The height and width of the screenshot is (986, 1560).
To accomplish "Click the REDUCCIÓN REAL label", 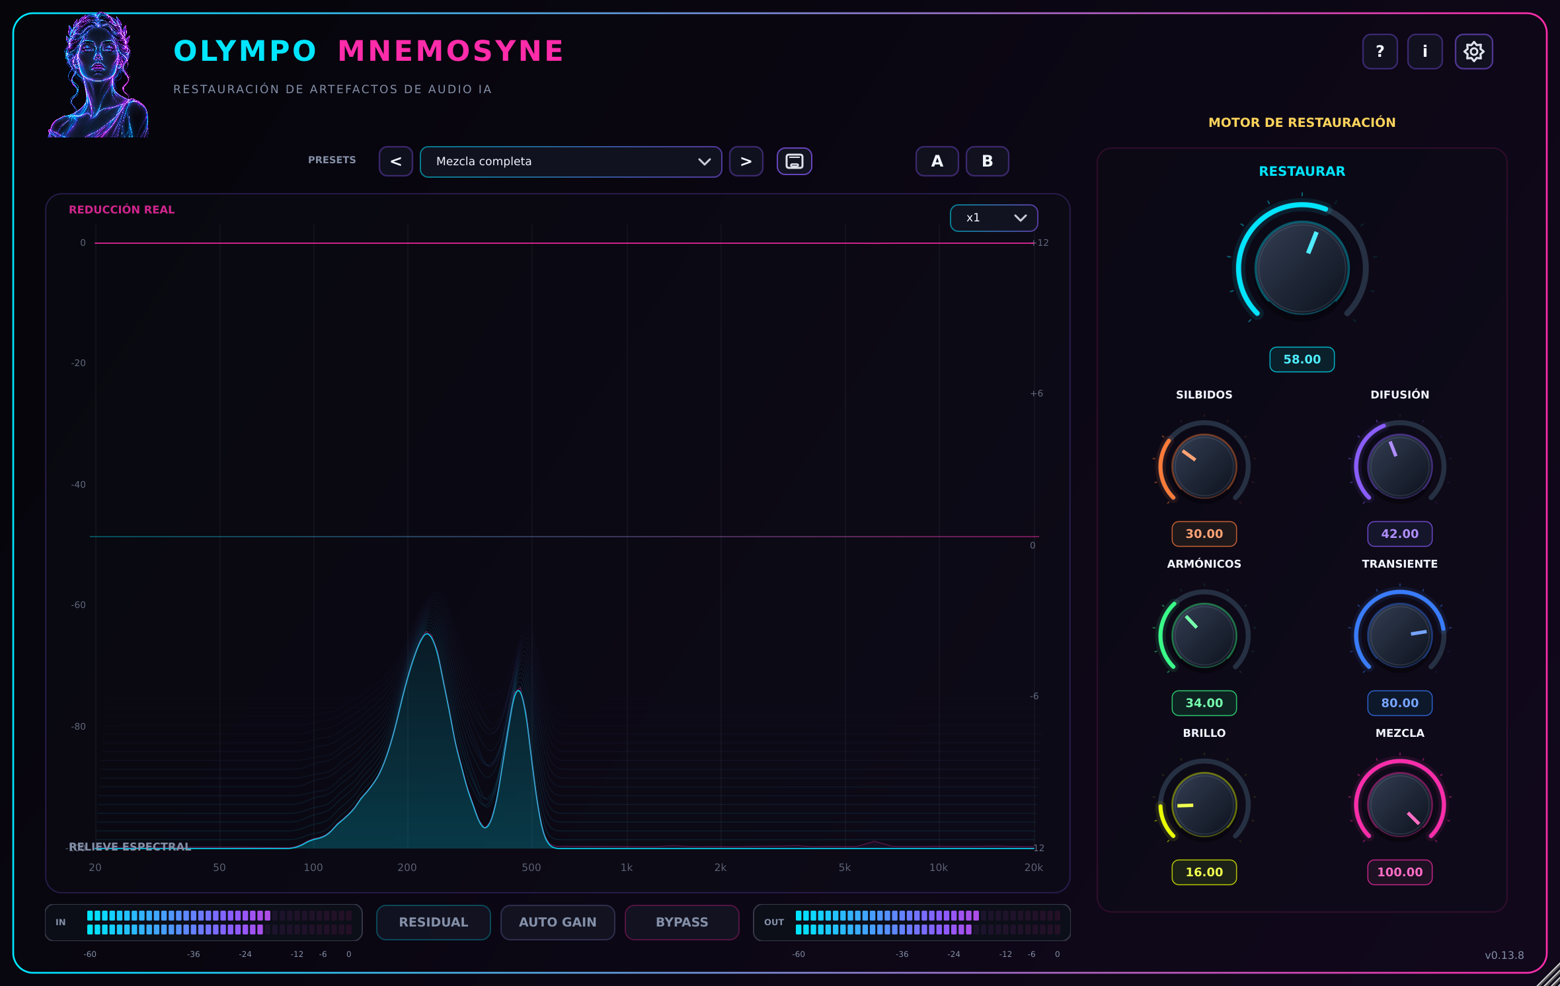I will 122,209.
